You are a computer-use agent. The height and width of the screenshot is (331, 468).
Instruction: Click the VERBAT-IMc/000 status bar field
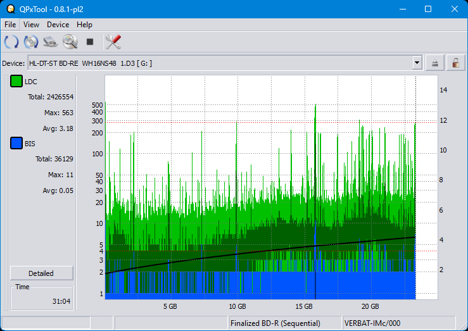(x=398, y=323)
